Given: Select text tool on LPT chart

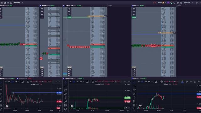Looking at the screenshot, I should [134, 98].
